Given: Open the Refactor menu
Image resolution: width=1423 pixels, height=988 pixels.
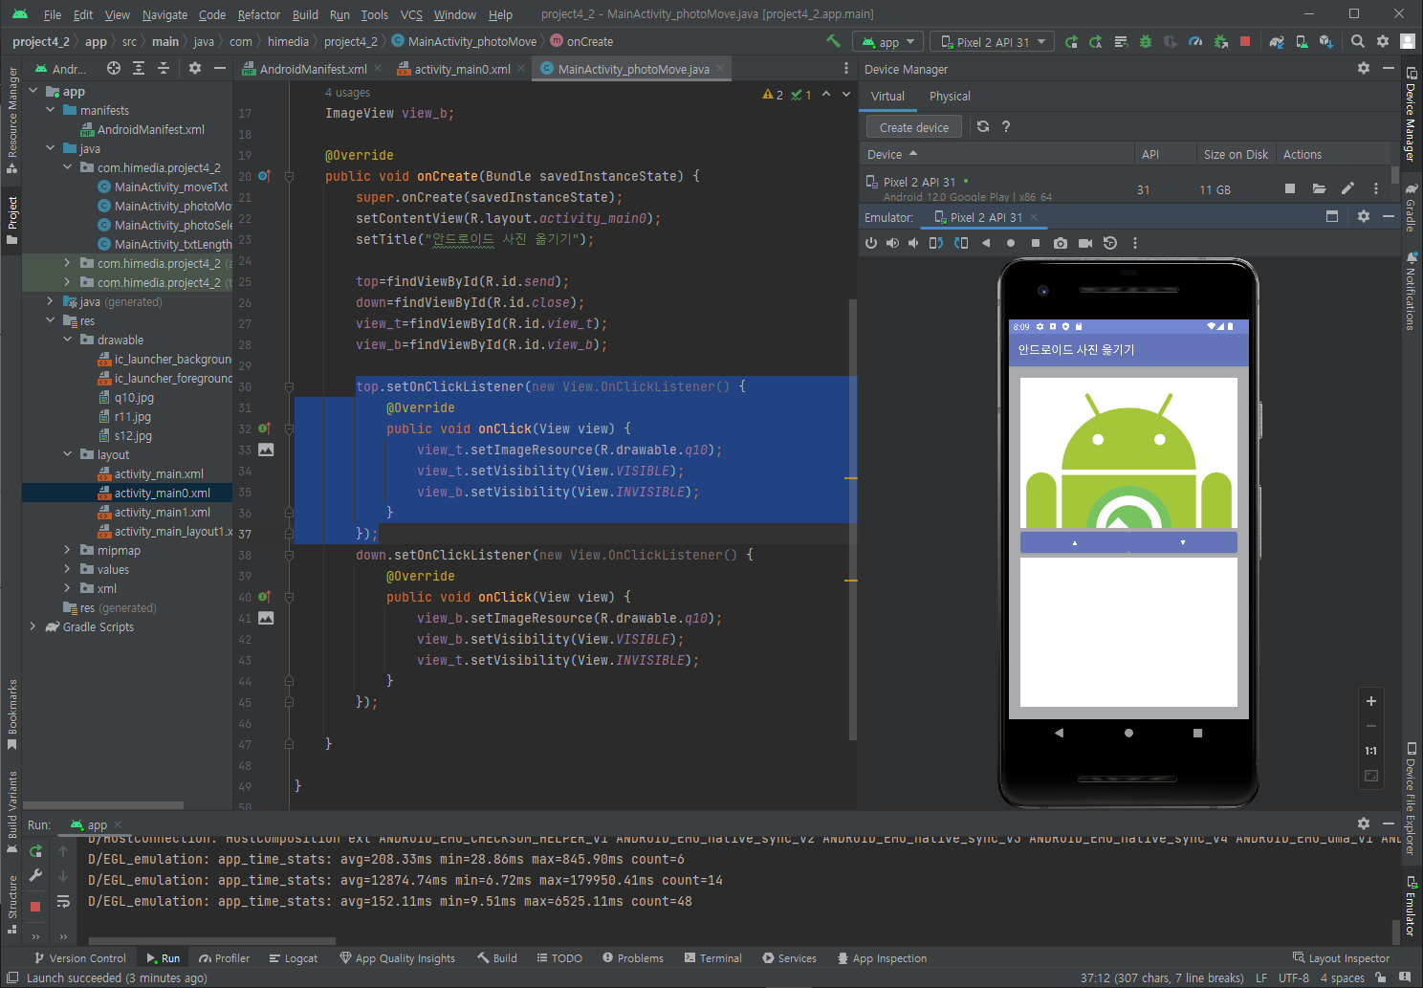Looking at the screenshot, I should point(259,14).
